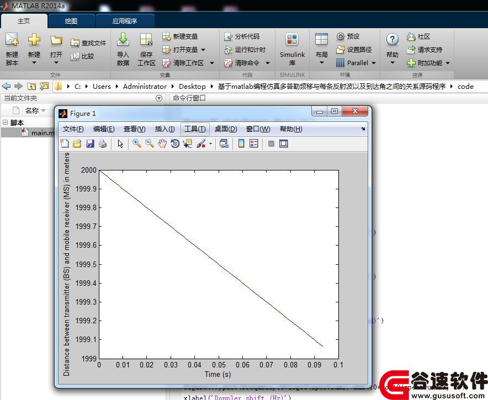Image resolution: width=488 pixels, height=400 pixels.
Task: Switch to the Plots (绘图) tab
Action: (x=71, y=21)
